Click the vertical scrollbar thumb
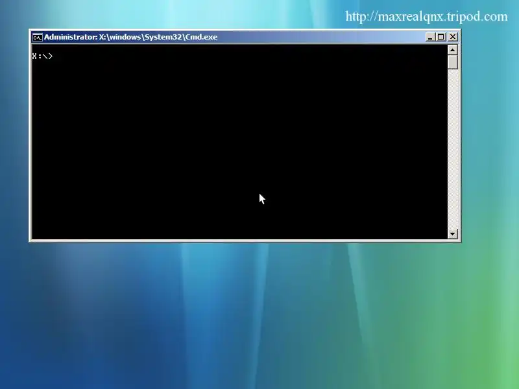This screenshot has width=519, height=389. click(x=452, y=62)
